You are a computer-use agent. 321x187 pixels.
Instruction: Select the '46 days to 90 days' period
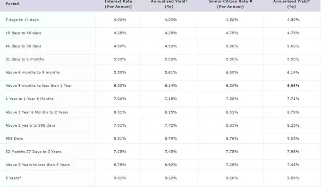pos(23,46)
